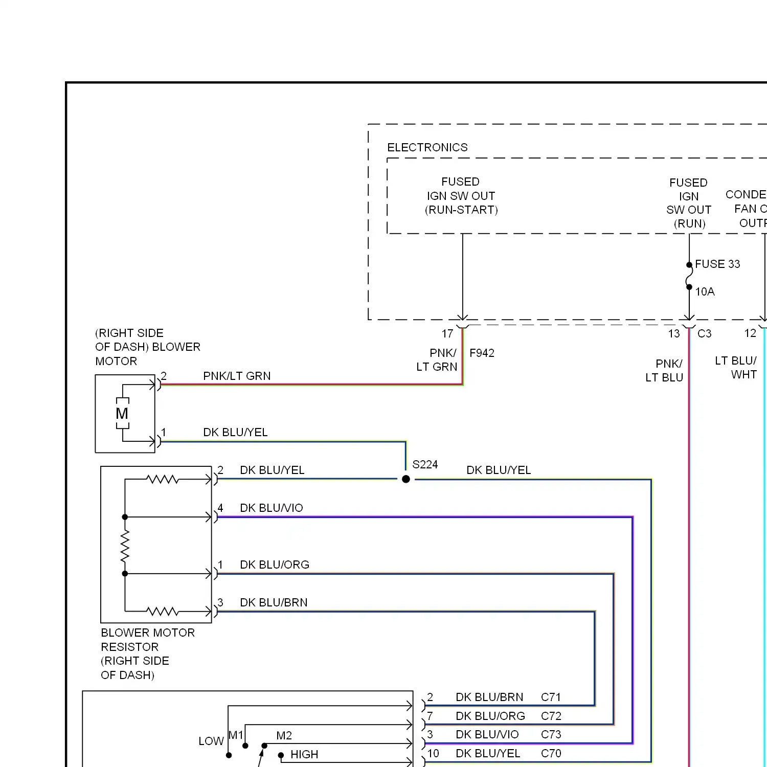Click the 10A fuse rating
767x767 pixels.
click(705, 291)
